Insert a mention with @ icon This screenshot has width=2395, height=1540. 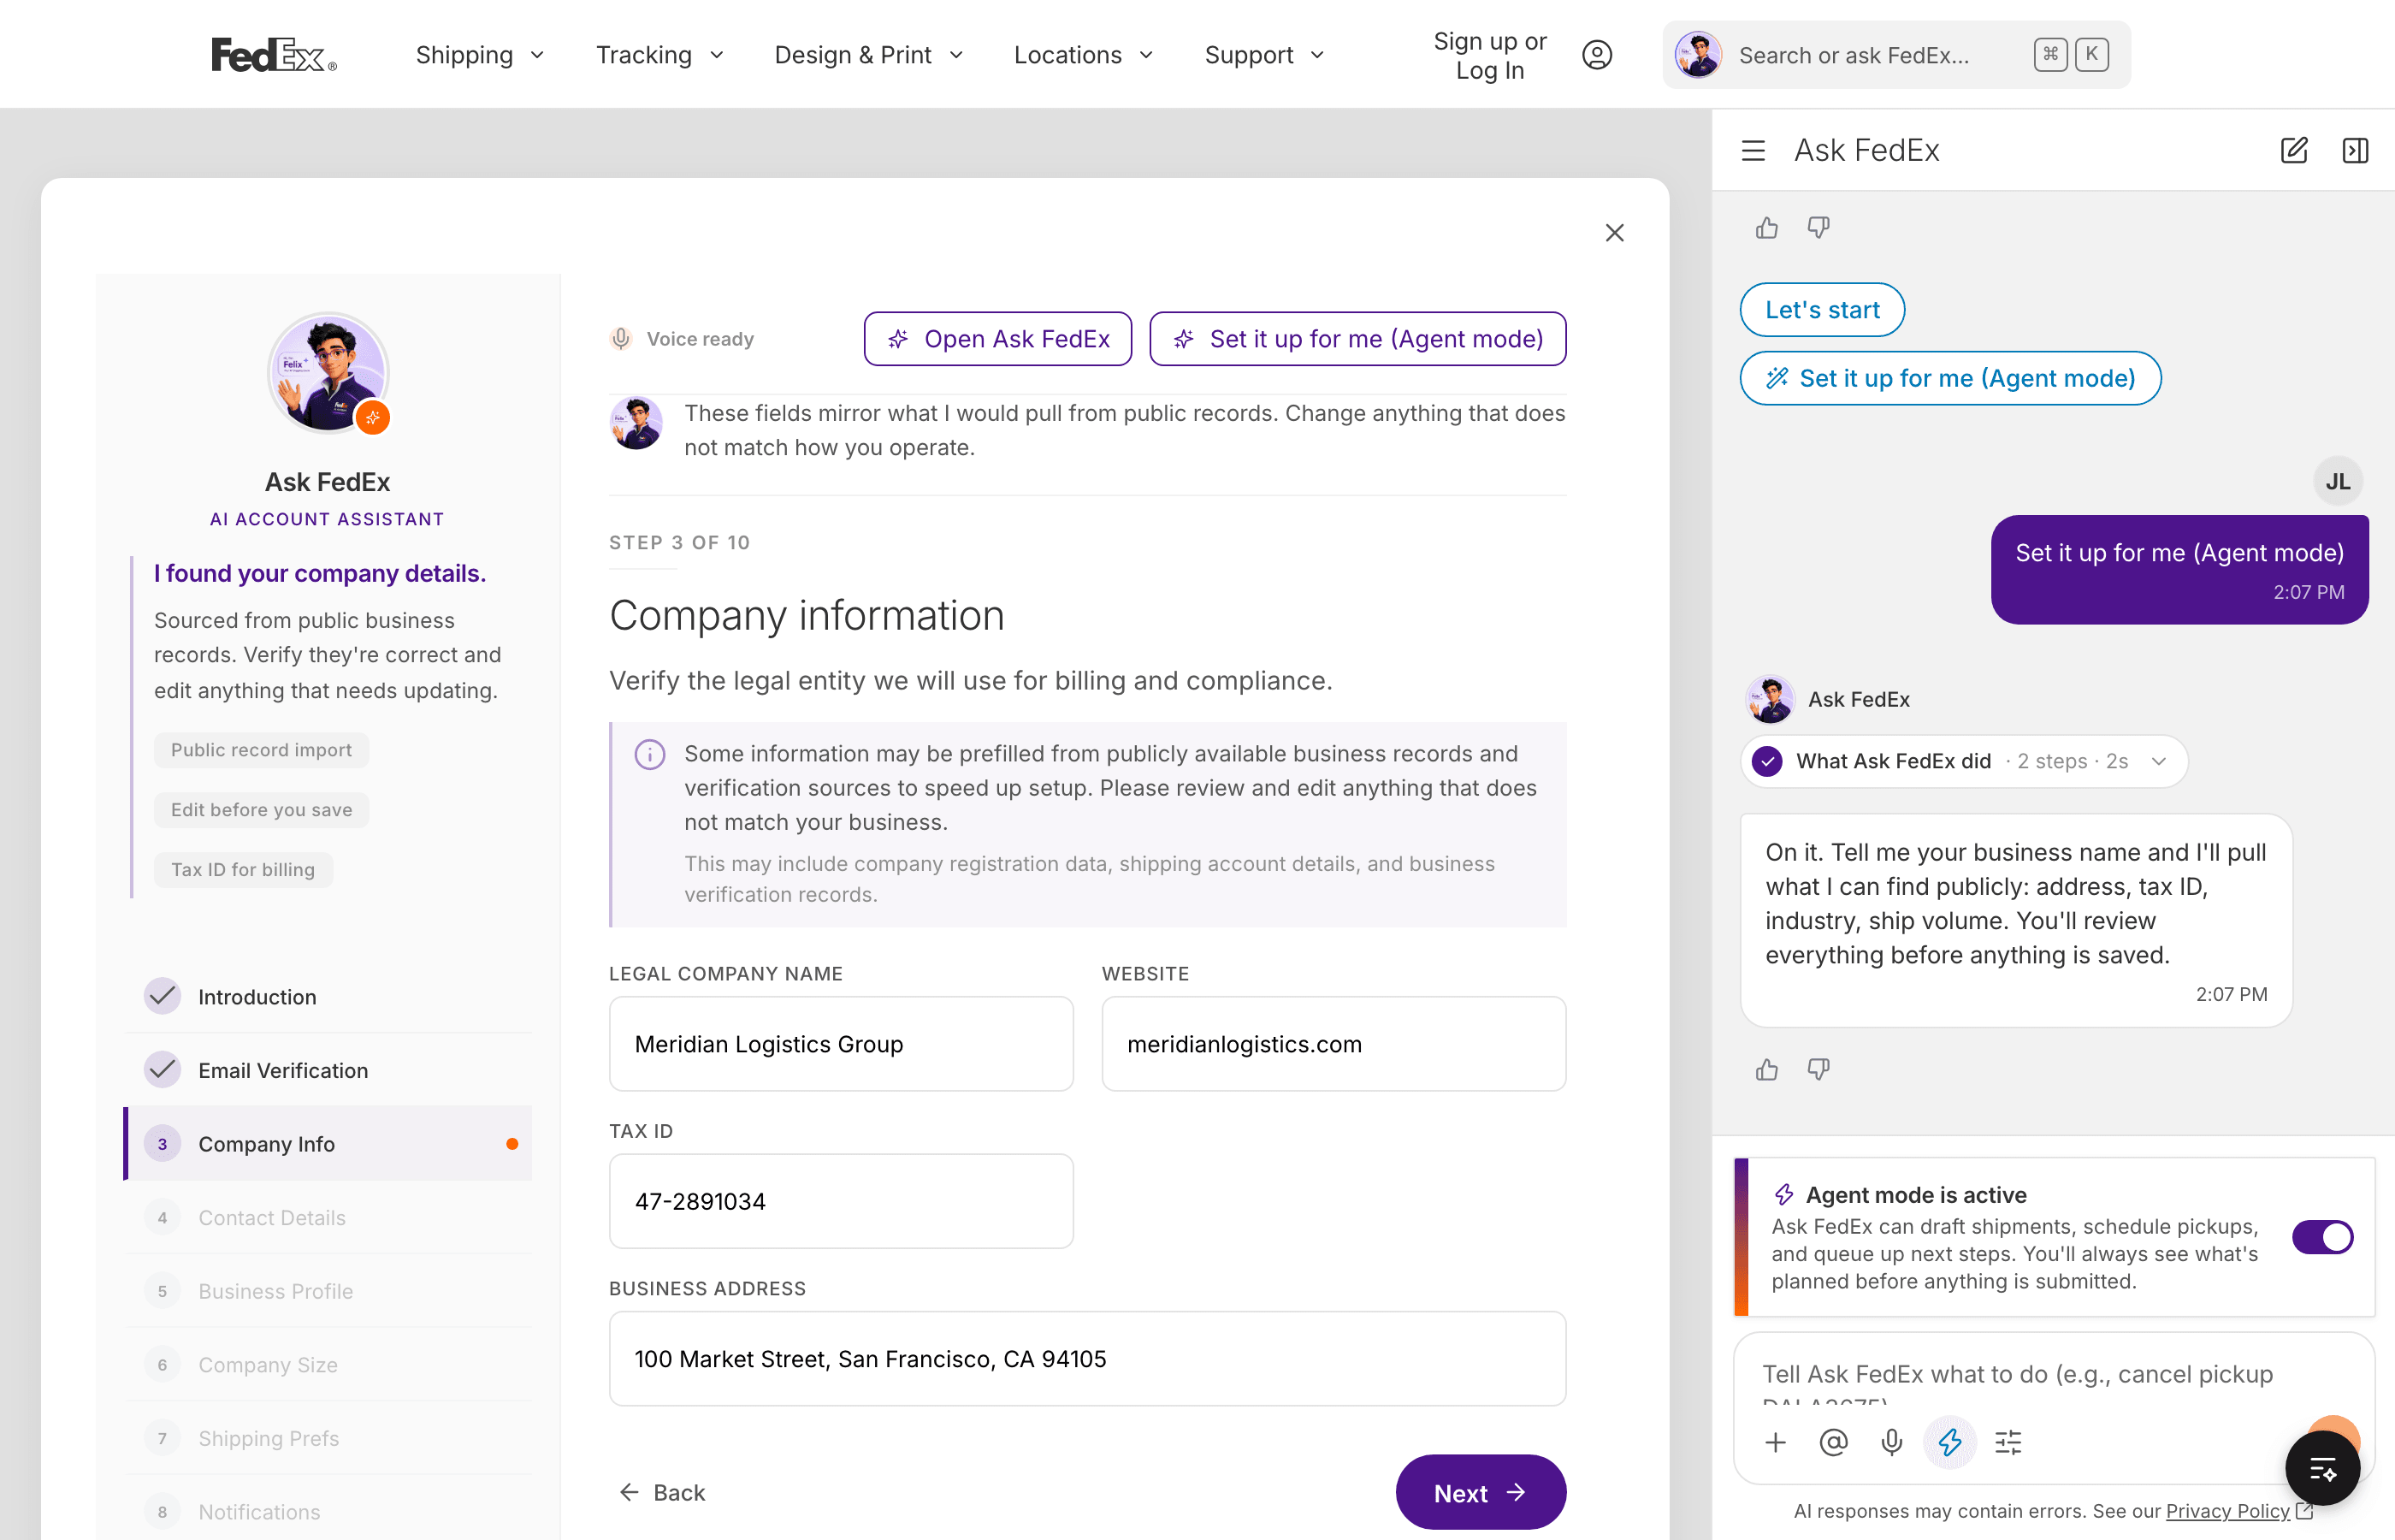1833,1442
